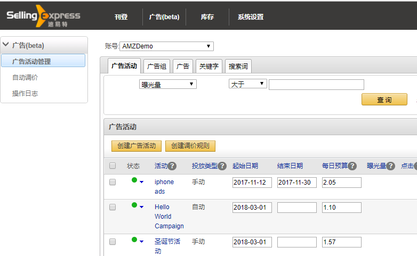
Task: Click the 状态 column header
Action: click(133, 166)
